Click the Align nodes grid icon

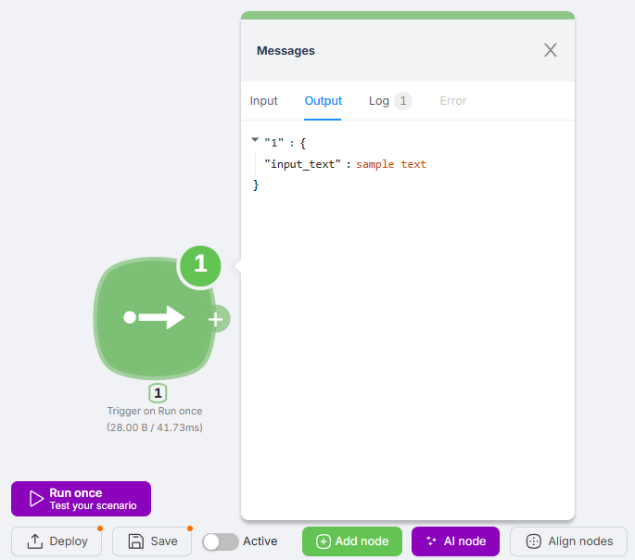point(533,541)
